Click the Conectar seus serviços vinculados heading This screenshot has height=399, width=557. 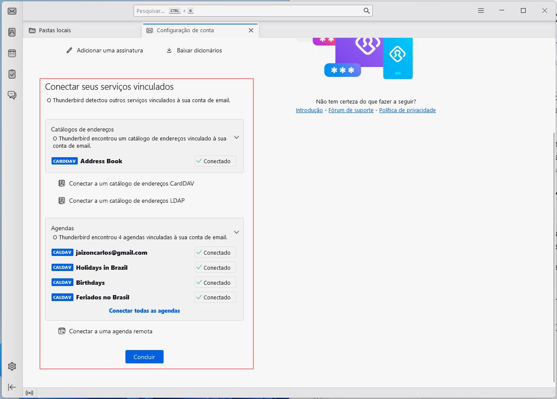pos(110,87)
